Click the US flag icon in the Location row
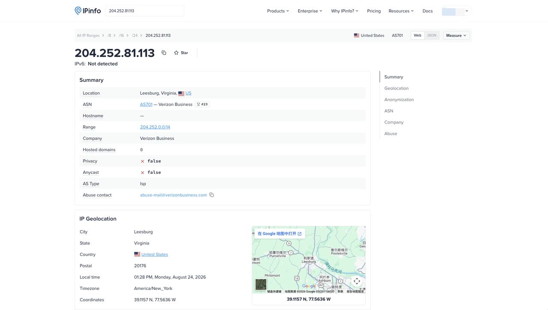The image size is (548, 310). 181,93
